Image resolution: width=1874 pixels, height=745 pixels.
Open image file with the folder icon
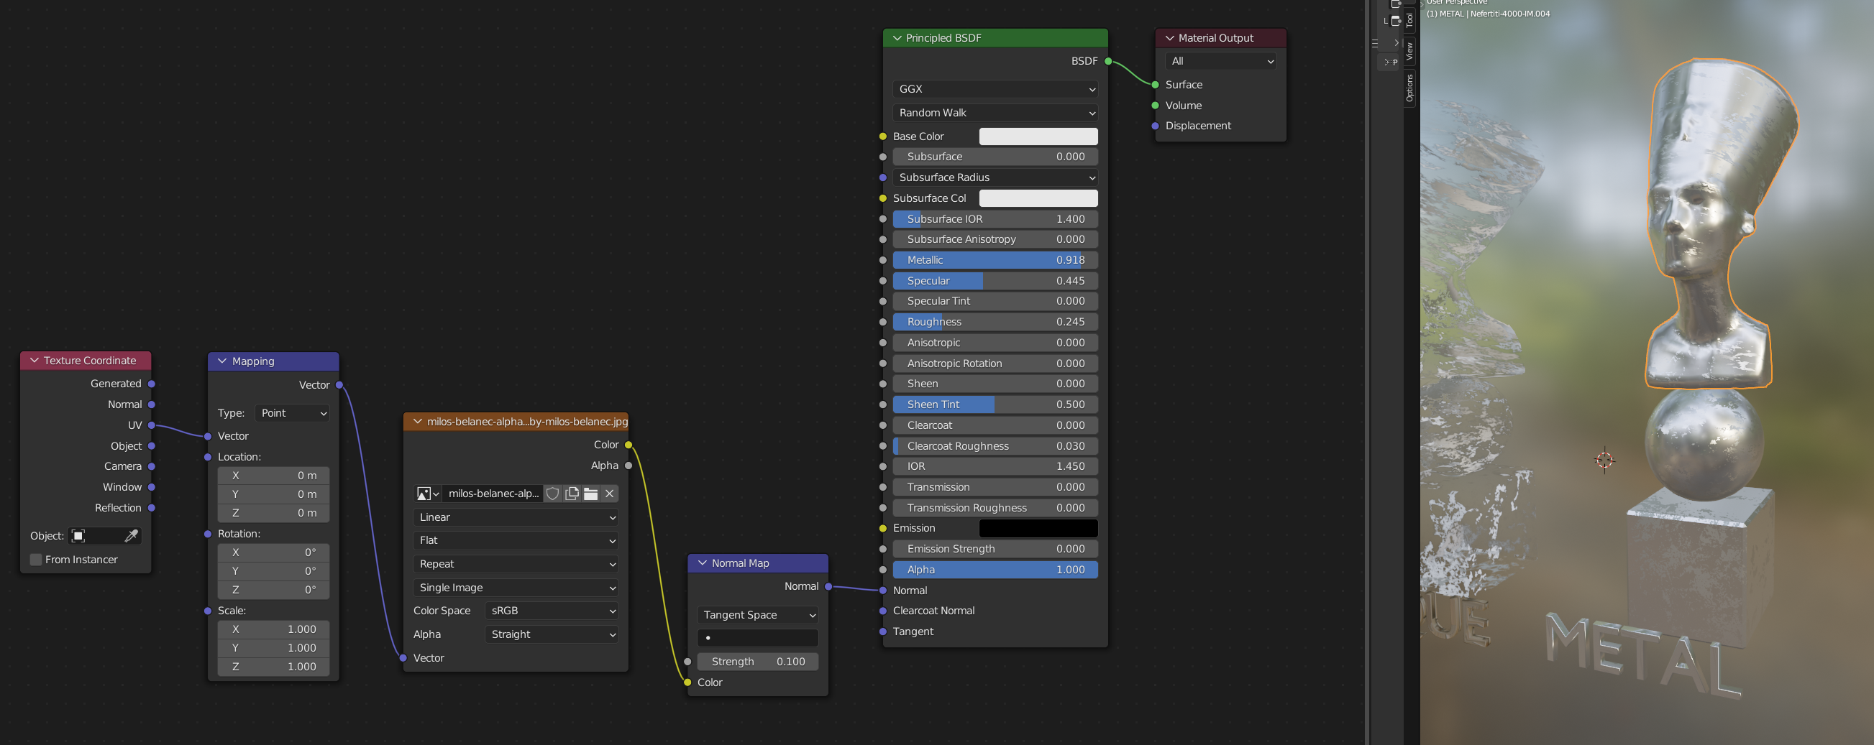[x=590, y=494]
